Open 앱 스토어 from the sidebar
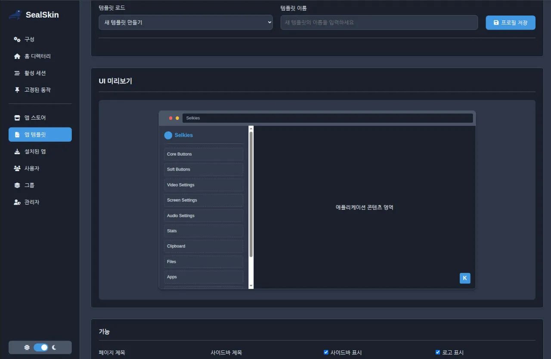 point(40,118)
